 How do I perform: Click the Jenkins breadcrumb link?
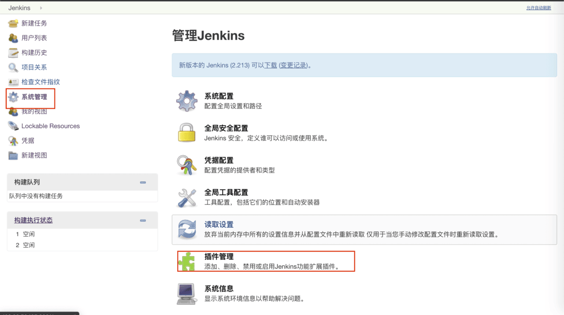tap(19, 8)
